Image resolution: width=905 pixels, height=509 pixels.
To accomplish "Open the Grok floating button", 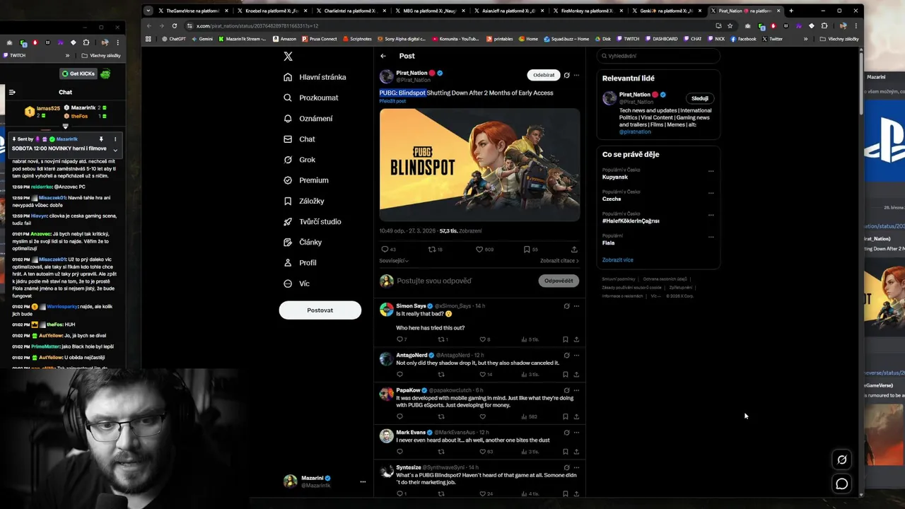I will point(841,460).
